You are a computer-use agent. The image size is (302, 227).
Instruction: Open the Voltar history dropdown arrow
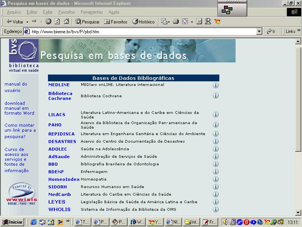(27, 22)
